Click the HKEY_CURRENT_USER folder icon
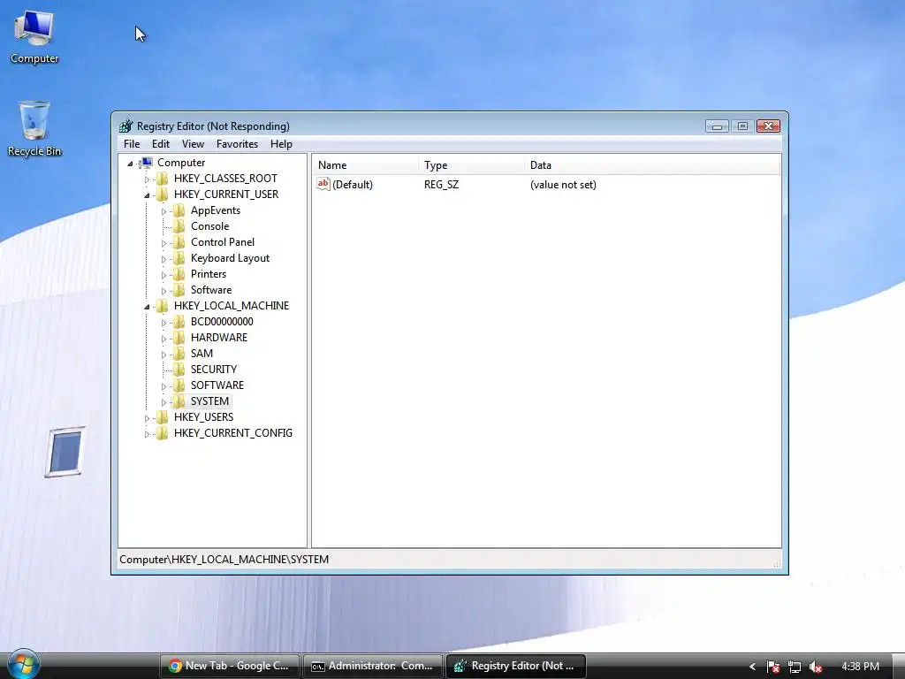The width and height of the screenshot is (905, 679). pyautogui.click(x=163, y=194)
